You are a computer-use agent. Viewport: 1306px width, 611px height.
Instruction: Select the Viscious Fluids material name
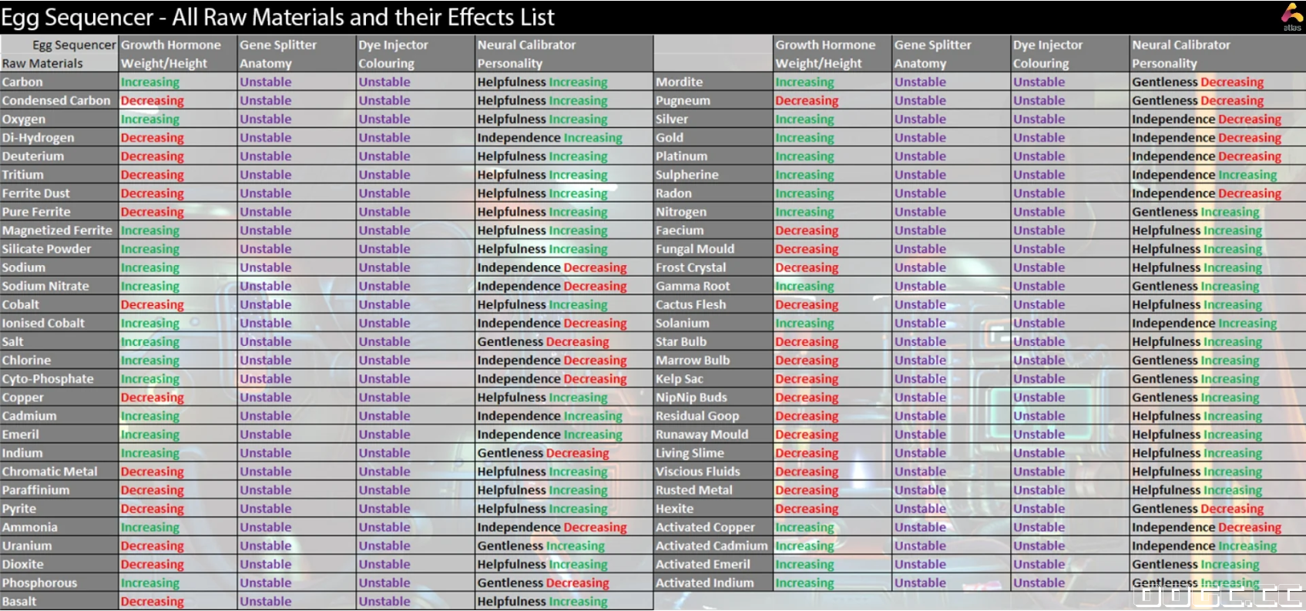(x=697, y=472)
